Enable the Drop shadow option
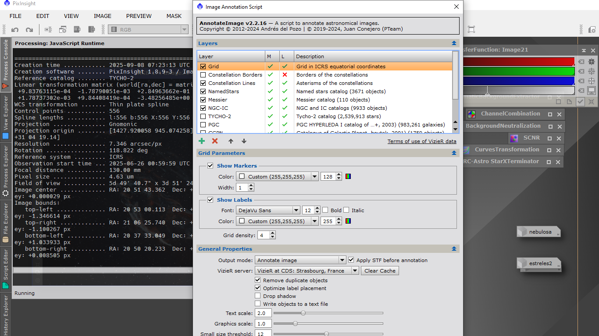 [x=258, y=296]
